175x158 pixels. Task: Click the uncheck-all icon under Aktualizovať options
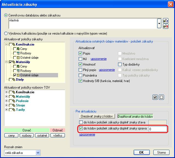161,97
